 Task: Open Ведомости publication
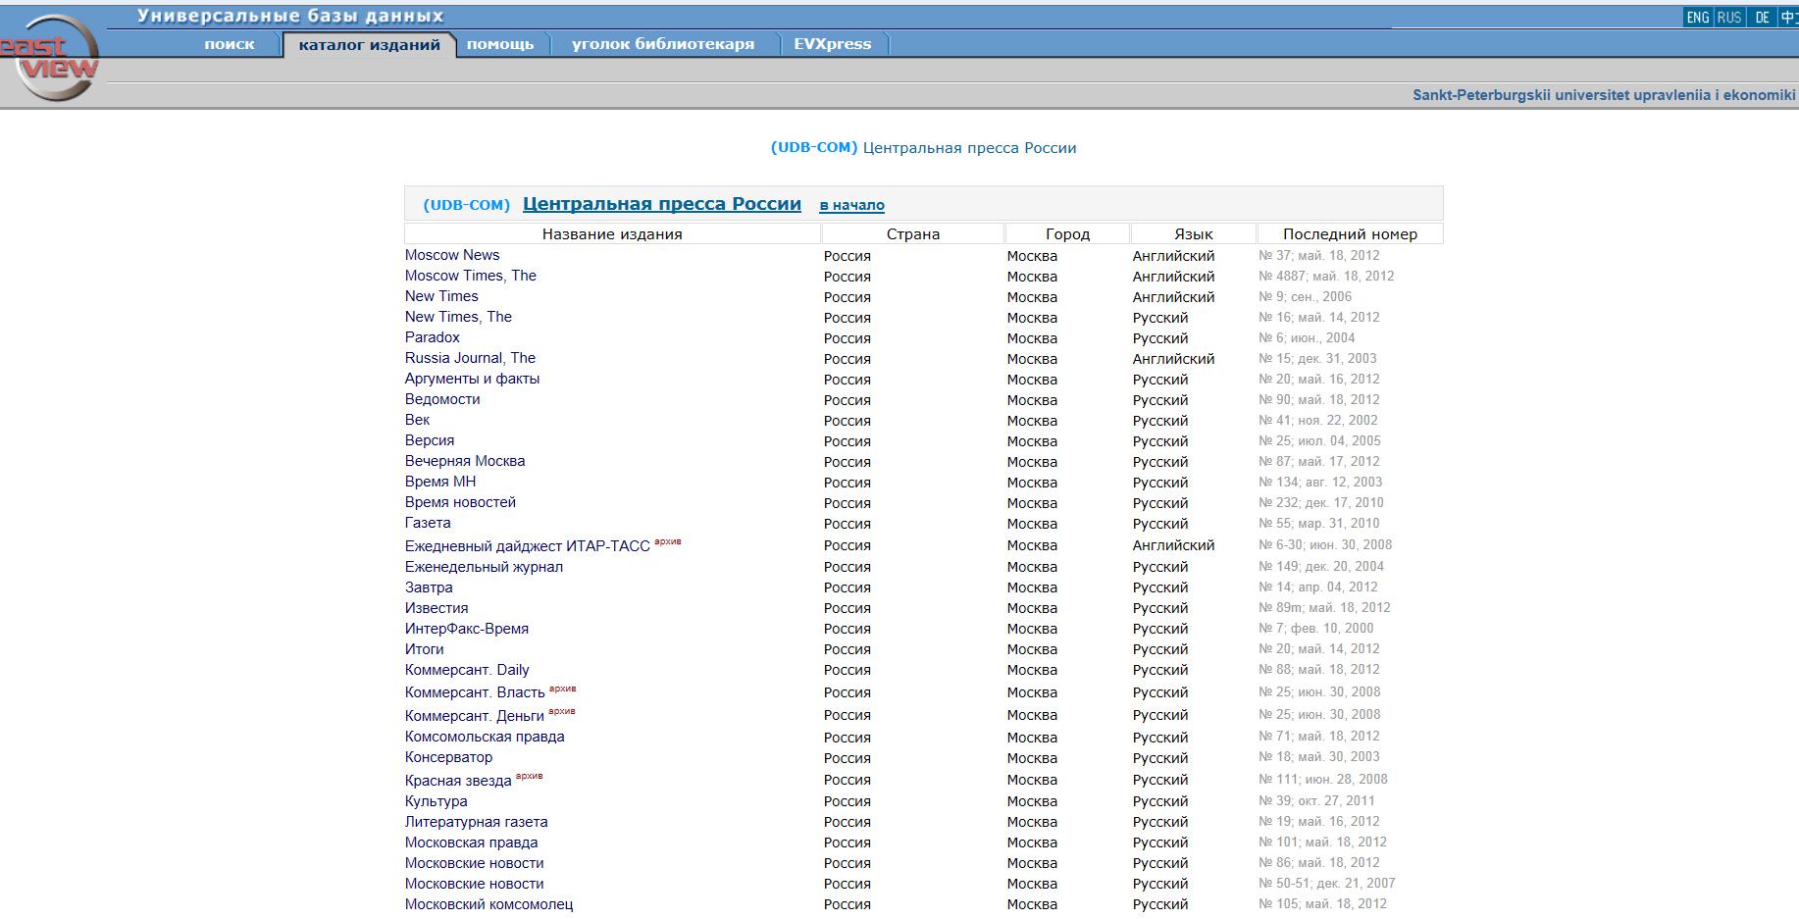tap(442, 399)
